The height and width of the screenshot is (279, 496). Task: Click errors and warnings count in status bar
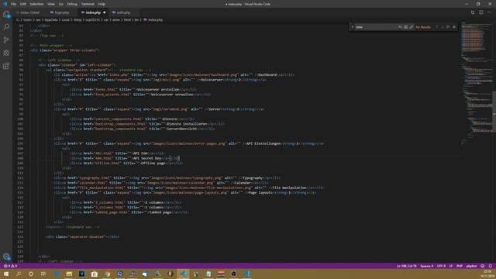click(10, 266)
